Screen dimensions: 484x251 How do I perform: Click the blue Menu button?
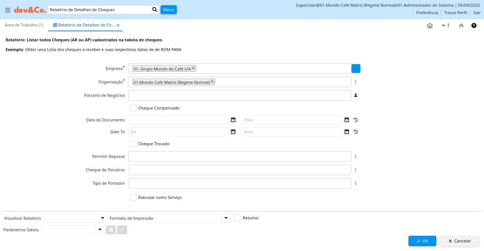coord(168,10)
